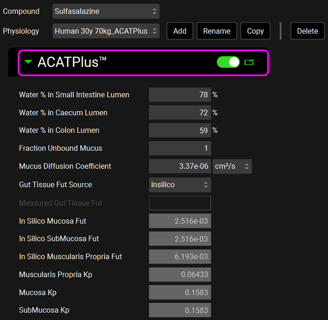Edit Water % in Small Intestine Lumen field

click(x=180, y=95)
